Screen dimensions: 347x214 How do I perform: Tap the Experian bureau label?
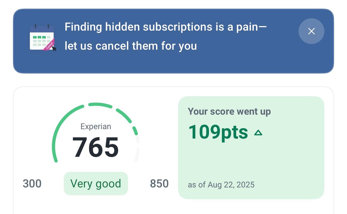tap(96, 126)
